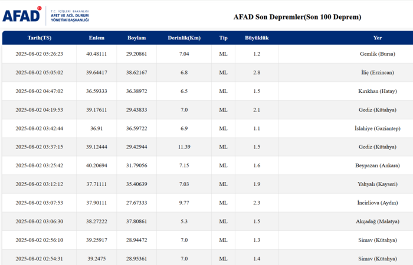Click the date 2025-08-02 03:06:30
The image size is (413, 265).
click(40, 221)
